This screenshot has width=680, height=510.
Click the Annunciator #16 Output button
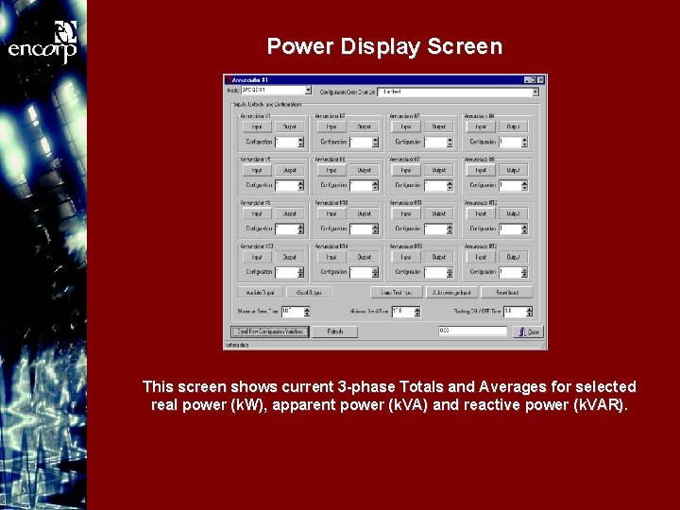513,257
